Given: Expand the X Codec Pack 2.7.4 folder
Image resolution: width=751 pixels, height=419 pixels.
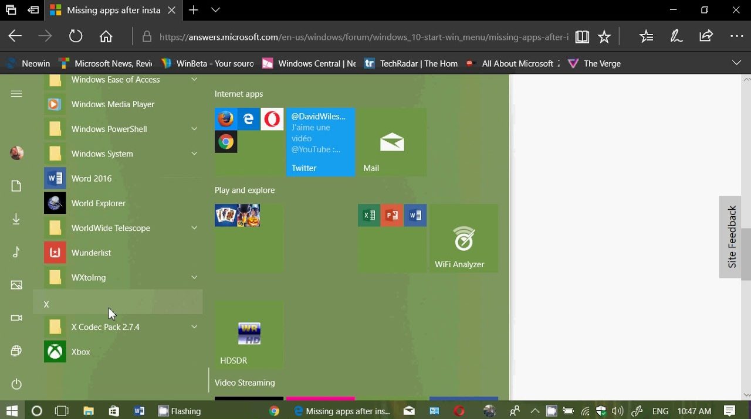Looking at the screenshot, I should coord(194,327).
